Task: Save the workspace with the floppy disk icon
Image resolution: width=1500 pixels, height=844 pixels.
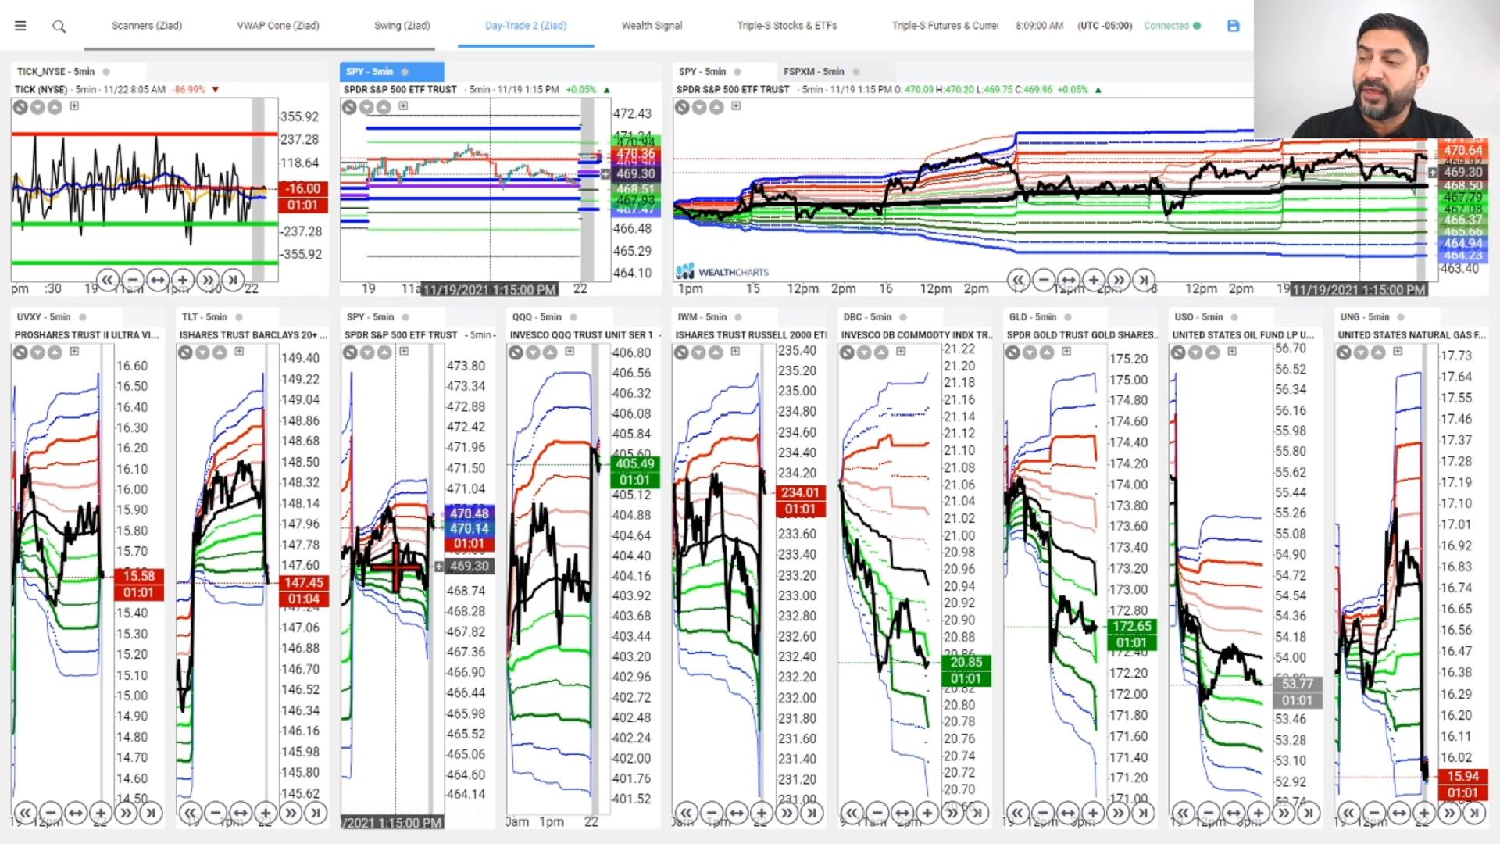Action: tap(1234, 26)
